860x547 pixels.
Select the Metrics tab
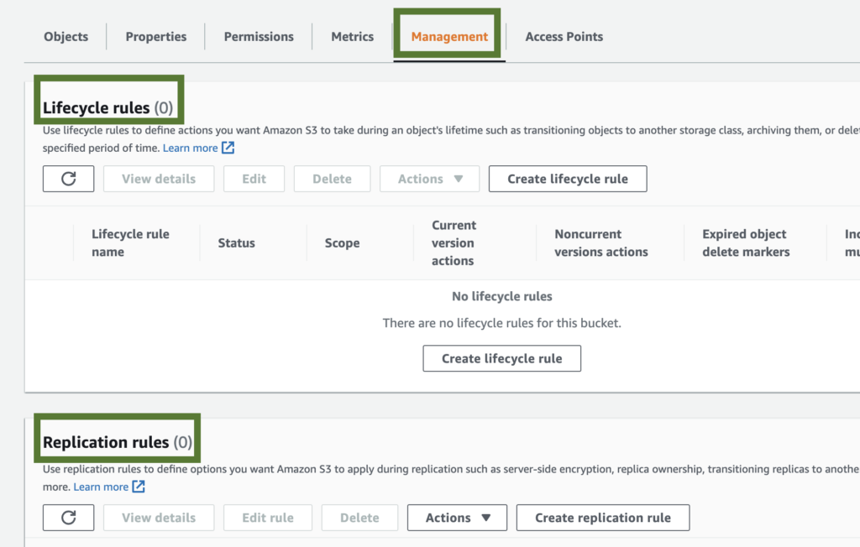click(352, 37)
